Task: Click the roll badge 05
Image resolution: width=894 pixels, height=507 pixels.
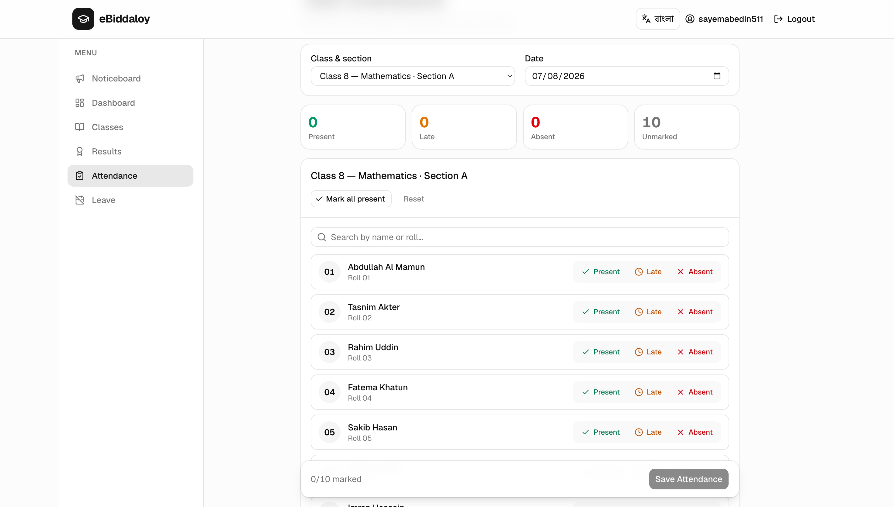Action: [x=329, y=432]
